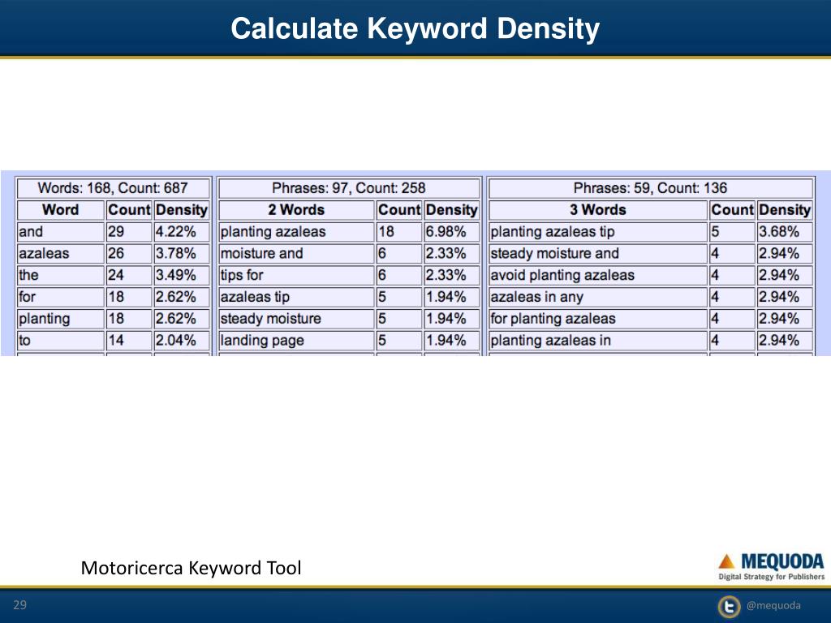This screenshot has width=831, height=623.
Task: Select the 'planting' word cell
Action: coord(60,318)
